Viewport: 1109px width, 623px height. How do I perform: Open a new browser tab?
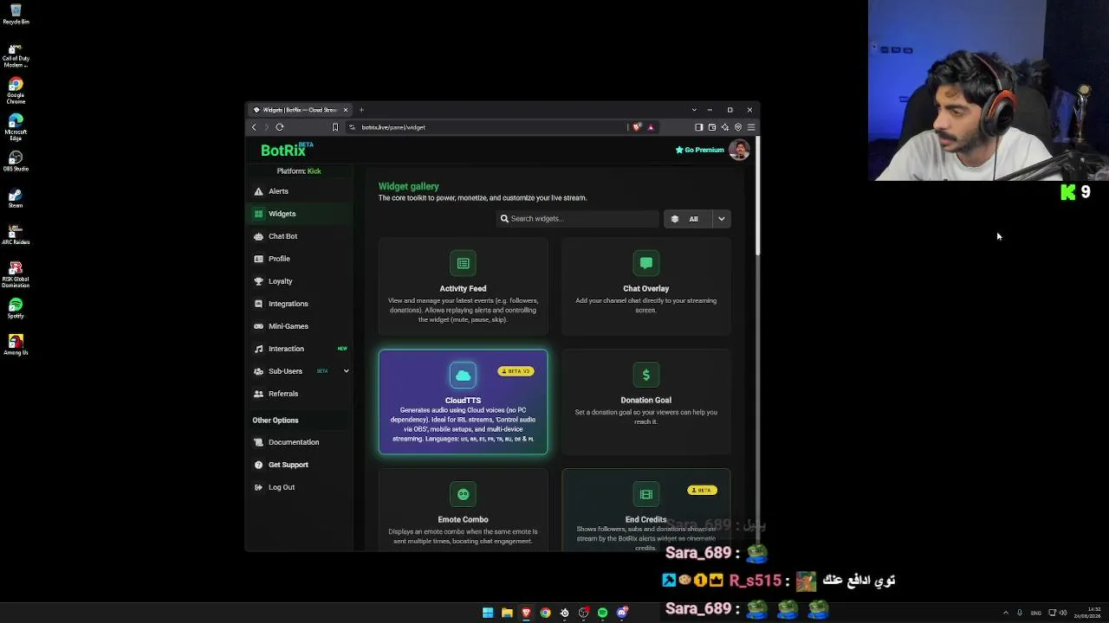(361, 110)
